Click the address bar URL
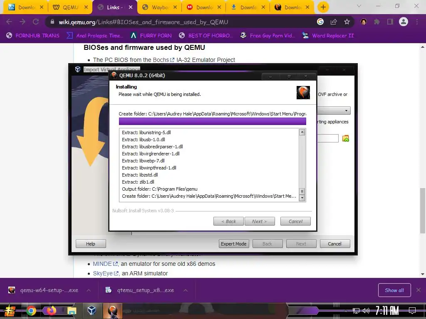This screenshot has width=426, height=319. (x=143, y=22)
